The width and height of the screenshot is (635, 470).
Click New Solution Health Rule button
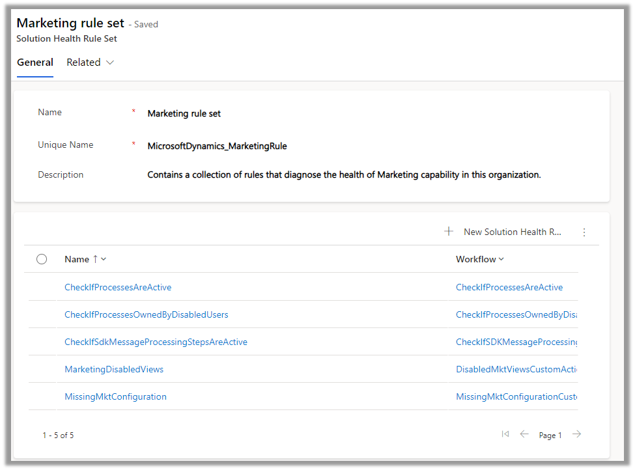click(x=512, y=232)
